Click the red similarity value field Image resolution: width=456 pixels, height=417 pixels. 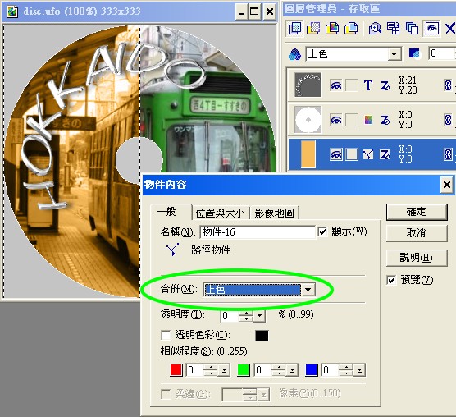[x=195, y=370]
